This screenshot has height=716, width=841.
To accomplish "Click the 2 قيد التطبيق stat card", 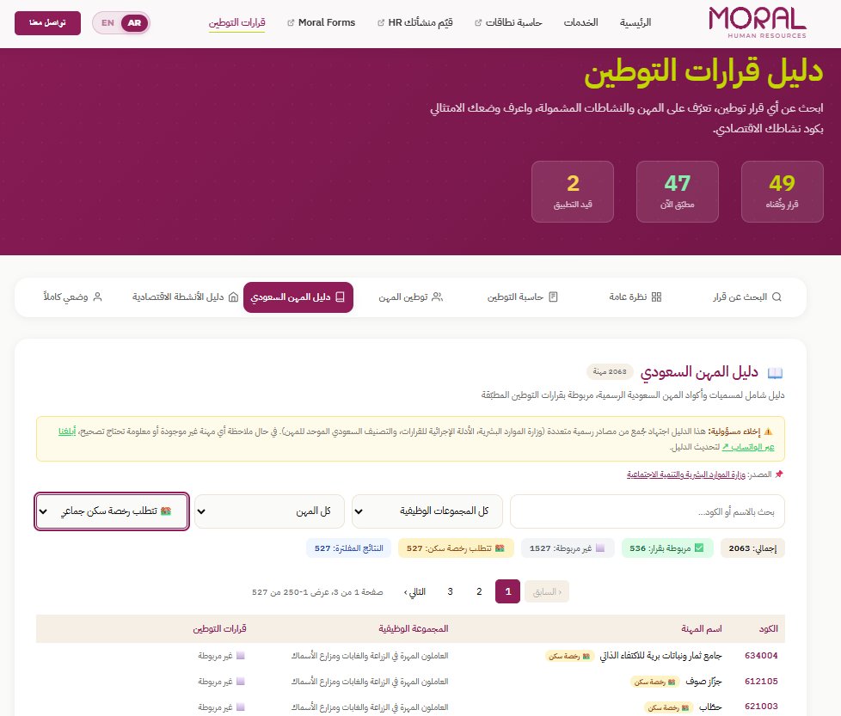I will 573,192.
